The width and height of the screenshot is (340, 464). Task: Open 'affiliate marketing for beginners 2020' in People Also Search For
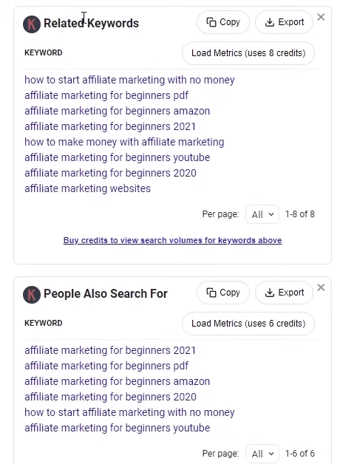[110, 397]
